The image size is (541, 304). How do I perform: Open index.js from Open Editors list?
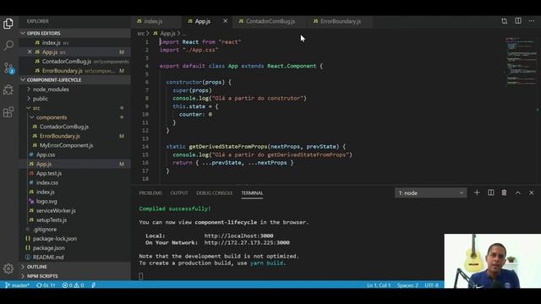point(75,43)
